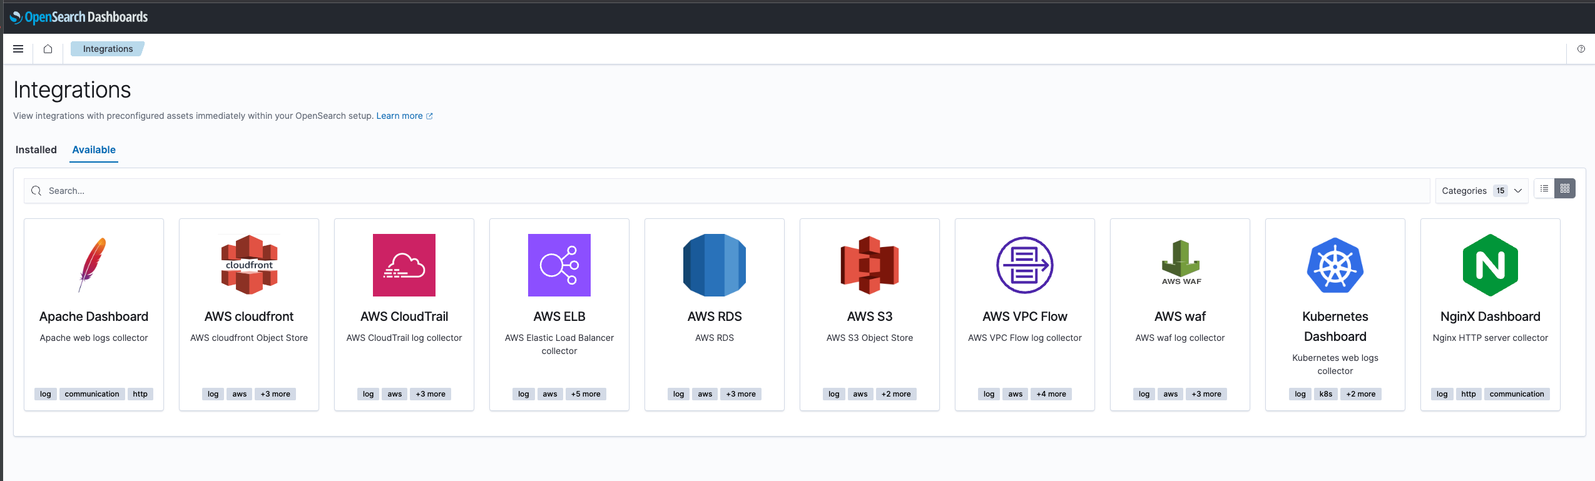1595x481 pixels.
Task: Open the AWS VPC Flow title
Action: tap(1025, 316)
